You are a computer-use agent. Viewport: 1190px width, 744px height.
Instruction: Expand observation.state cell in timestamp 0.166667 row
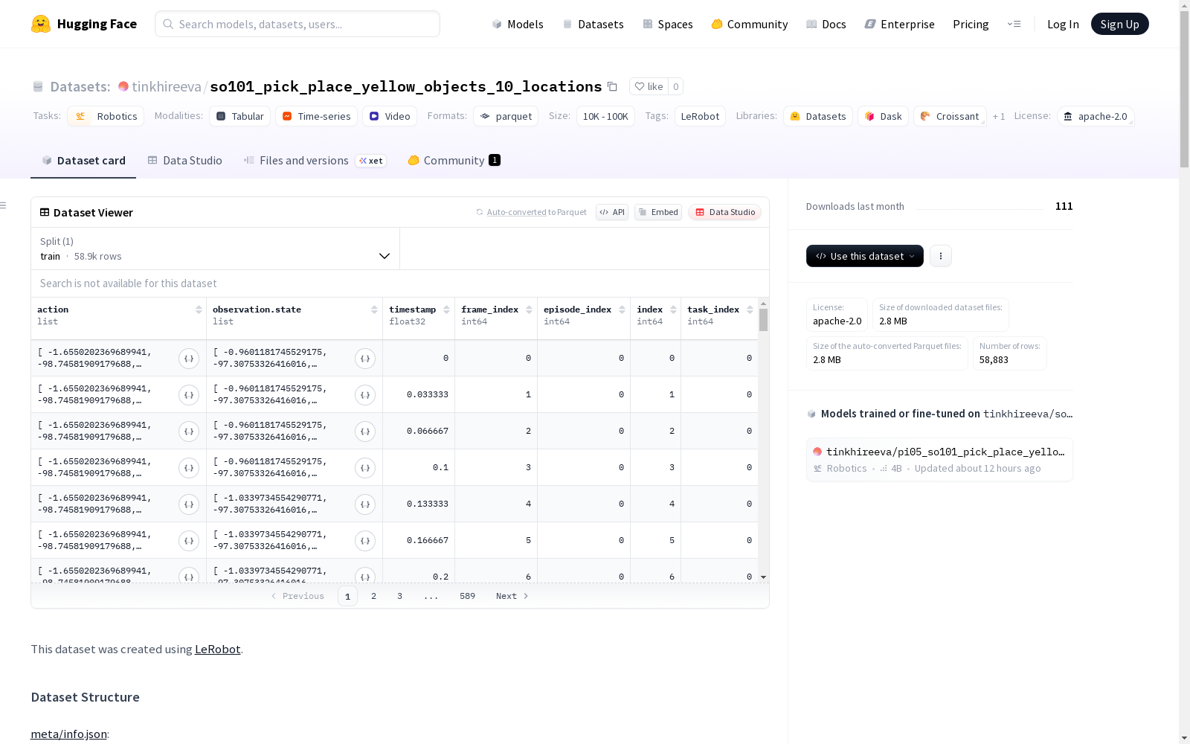[365, 541]
